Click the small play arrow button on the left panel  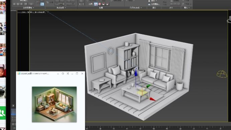point(13,106)
